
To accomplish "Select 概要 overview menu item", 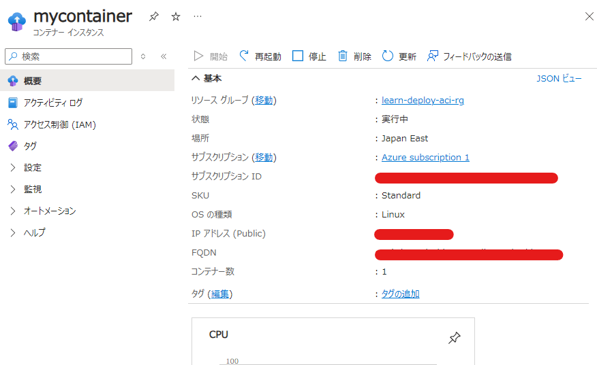I will pyautogui.click(x=87, y=80).
